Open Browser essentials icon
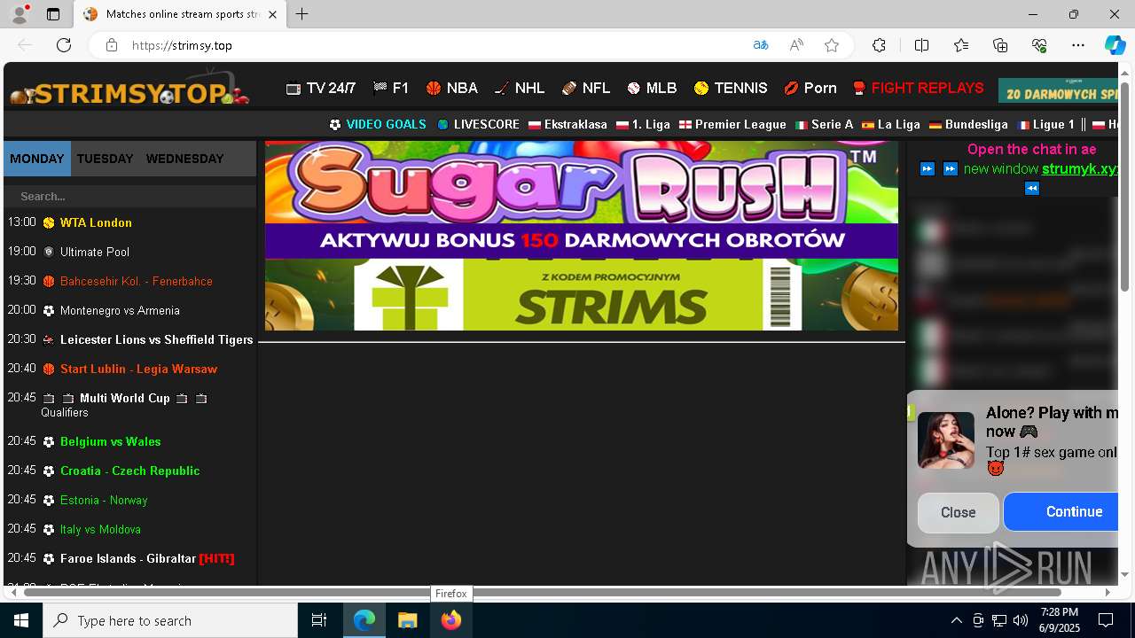Image resolution: width=1135 pixels, height=638 pixels. pyautogui.click(x=1039, y=45)
